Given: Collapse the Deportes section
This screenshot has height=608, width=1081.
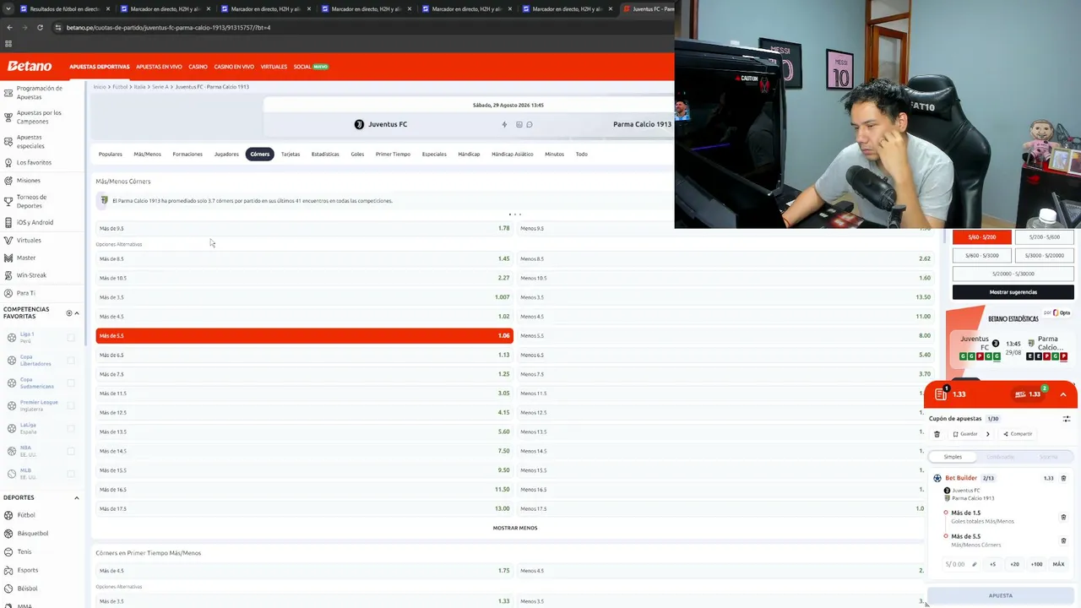Looking at the screenshot, I should point(77,497).
